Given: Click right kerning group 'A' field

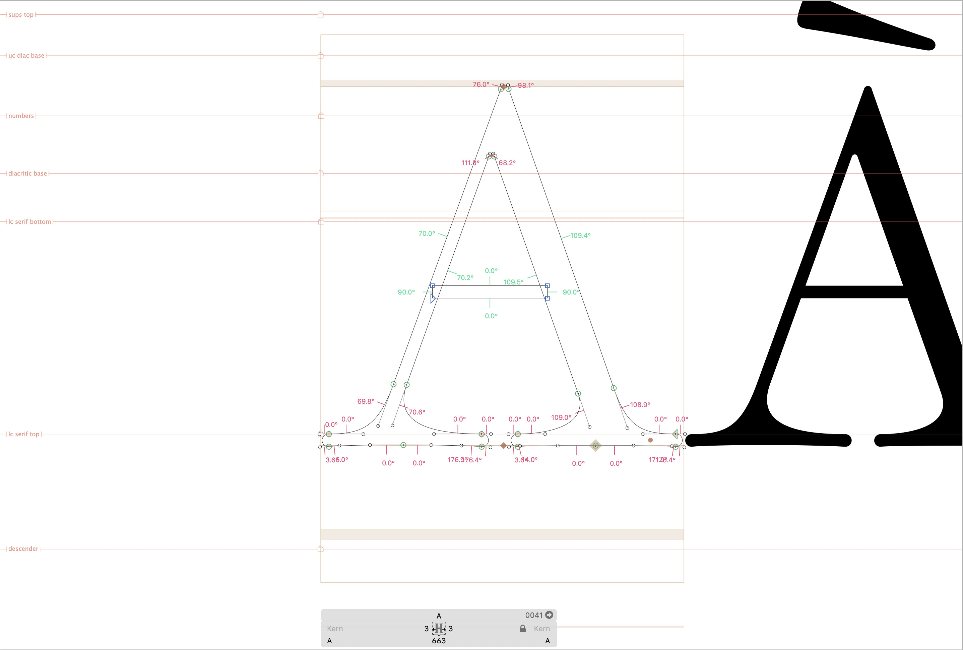Looking at the screenshot, I should click(547, 641).
